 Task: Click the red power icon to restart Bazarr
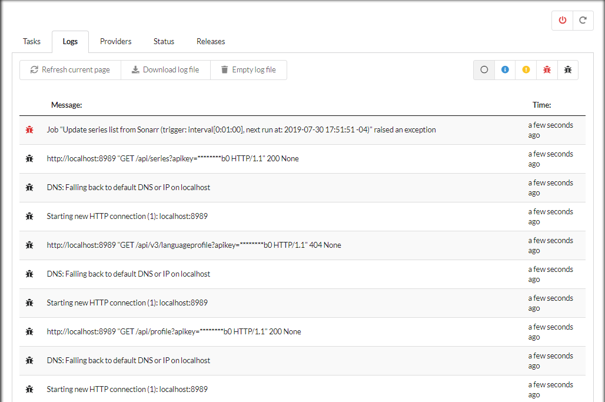pos(562,20)
